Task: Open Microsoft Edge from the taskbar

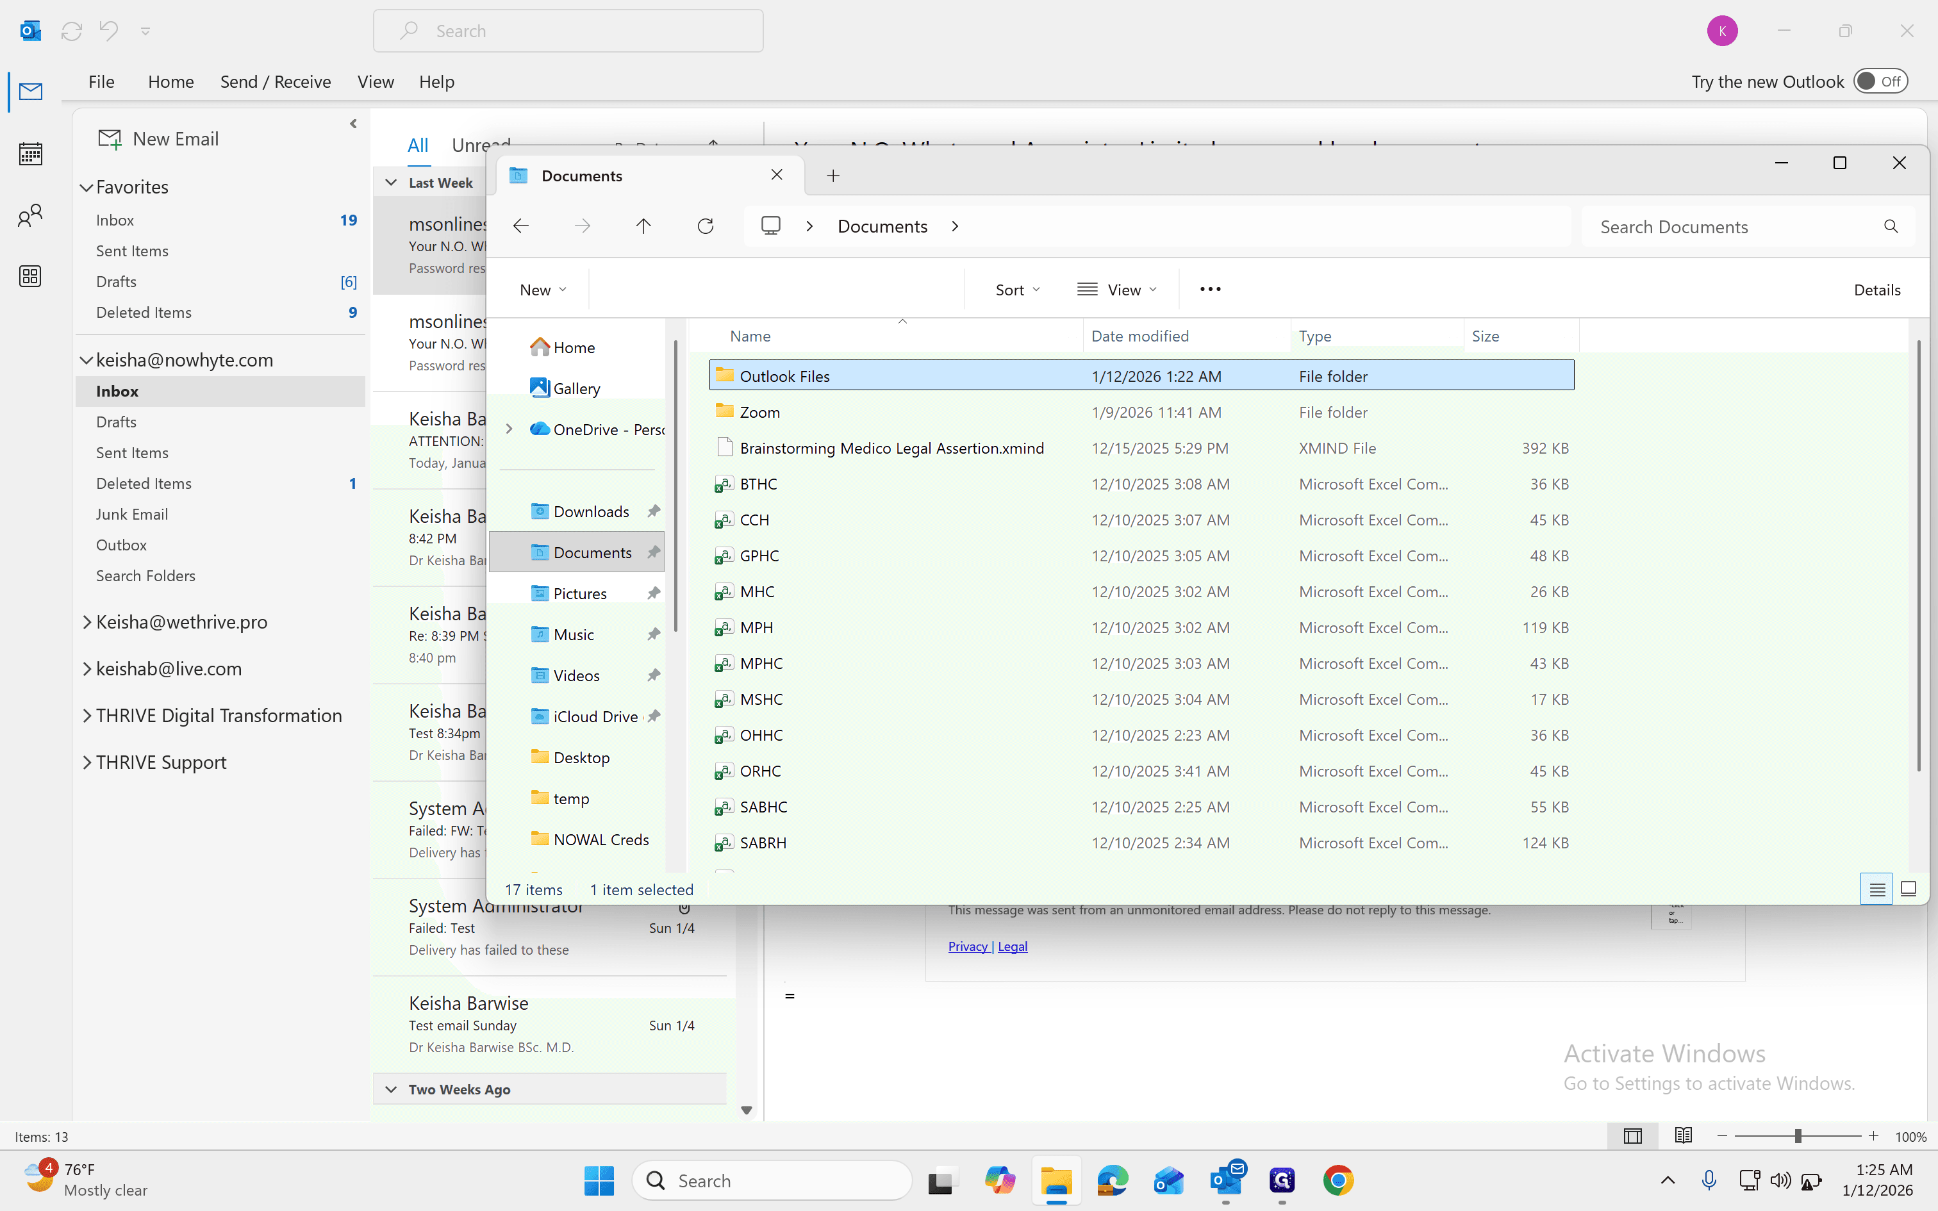Action: click(x=1113, y=1180)
